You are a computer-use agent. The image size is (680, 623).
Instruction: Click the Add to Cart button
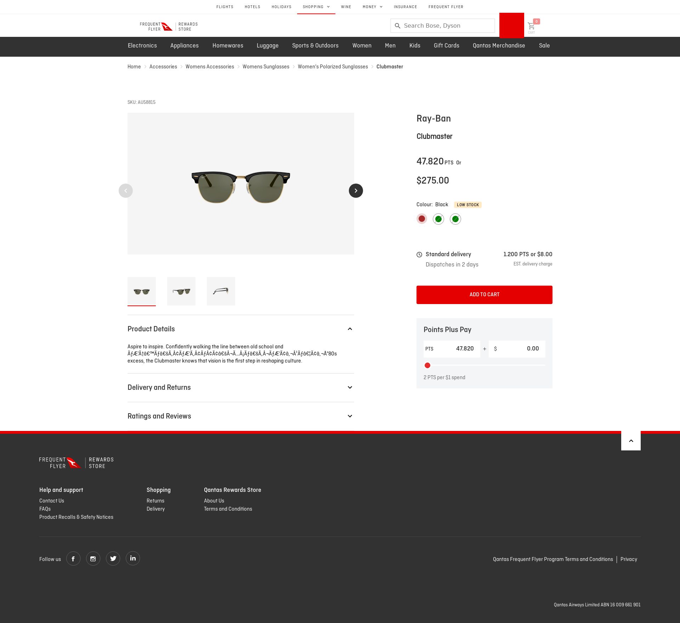coord(484,295)
